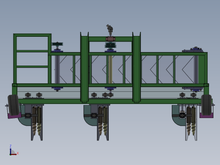Select the small pulley beside the left ladder frame

coord(57,44)
